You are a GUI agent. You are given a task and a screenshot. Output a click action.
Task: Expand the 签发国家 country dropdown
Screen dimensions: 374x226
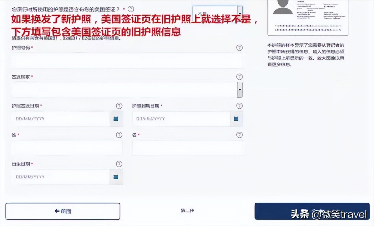click(x=239, y=89)
